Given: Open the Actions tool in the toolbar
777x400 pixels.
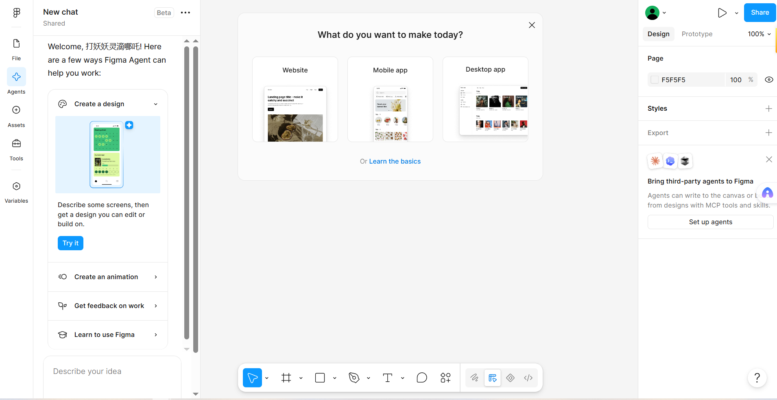Looking at the screenshot, I should pos(445,378).
